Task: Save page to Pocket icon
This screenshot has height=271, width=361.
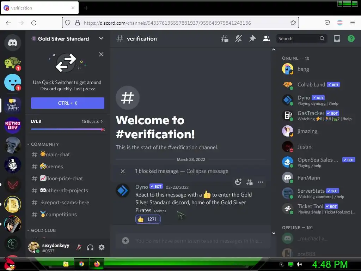Action: 327,23
